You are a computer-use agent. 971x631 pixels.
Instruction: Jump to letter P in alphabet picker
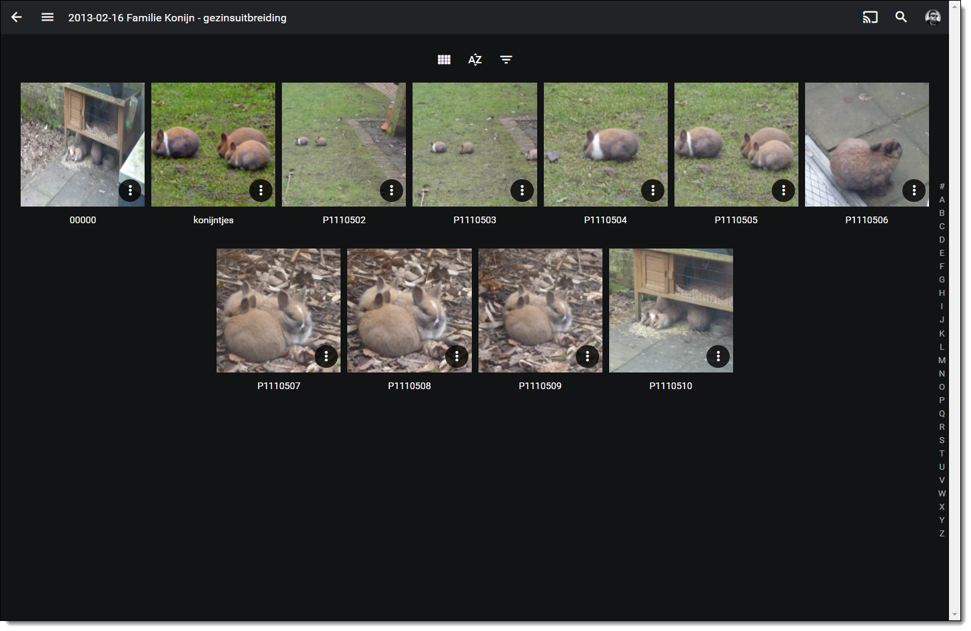(942, 400)
